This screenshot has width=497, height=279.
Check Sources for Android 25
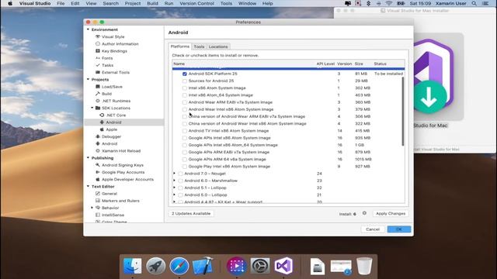click(x=185, y=81)
